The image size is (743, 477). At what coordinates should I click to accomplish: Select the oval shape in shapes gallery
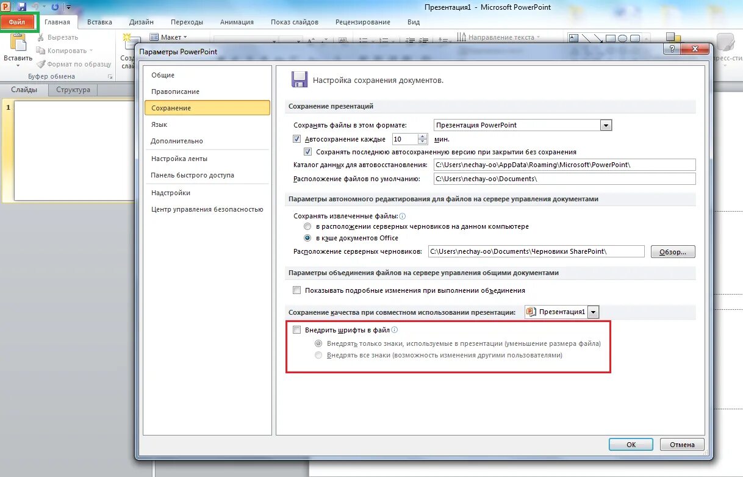pos(622,38)
